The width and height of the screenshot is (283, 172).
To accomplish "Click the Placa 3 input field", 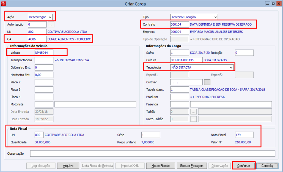I will (44, 90).
